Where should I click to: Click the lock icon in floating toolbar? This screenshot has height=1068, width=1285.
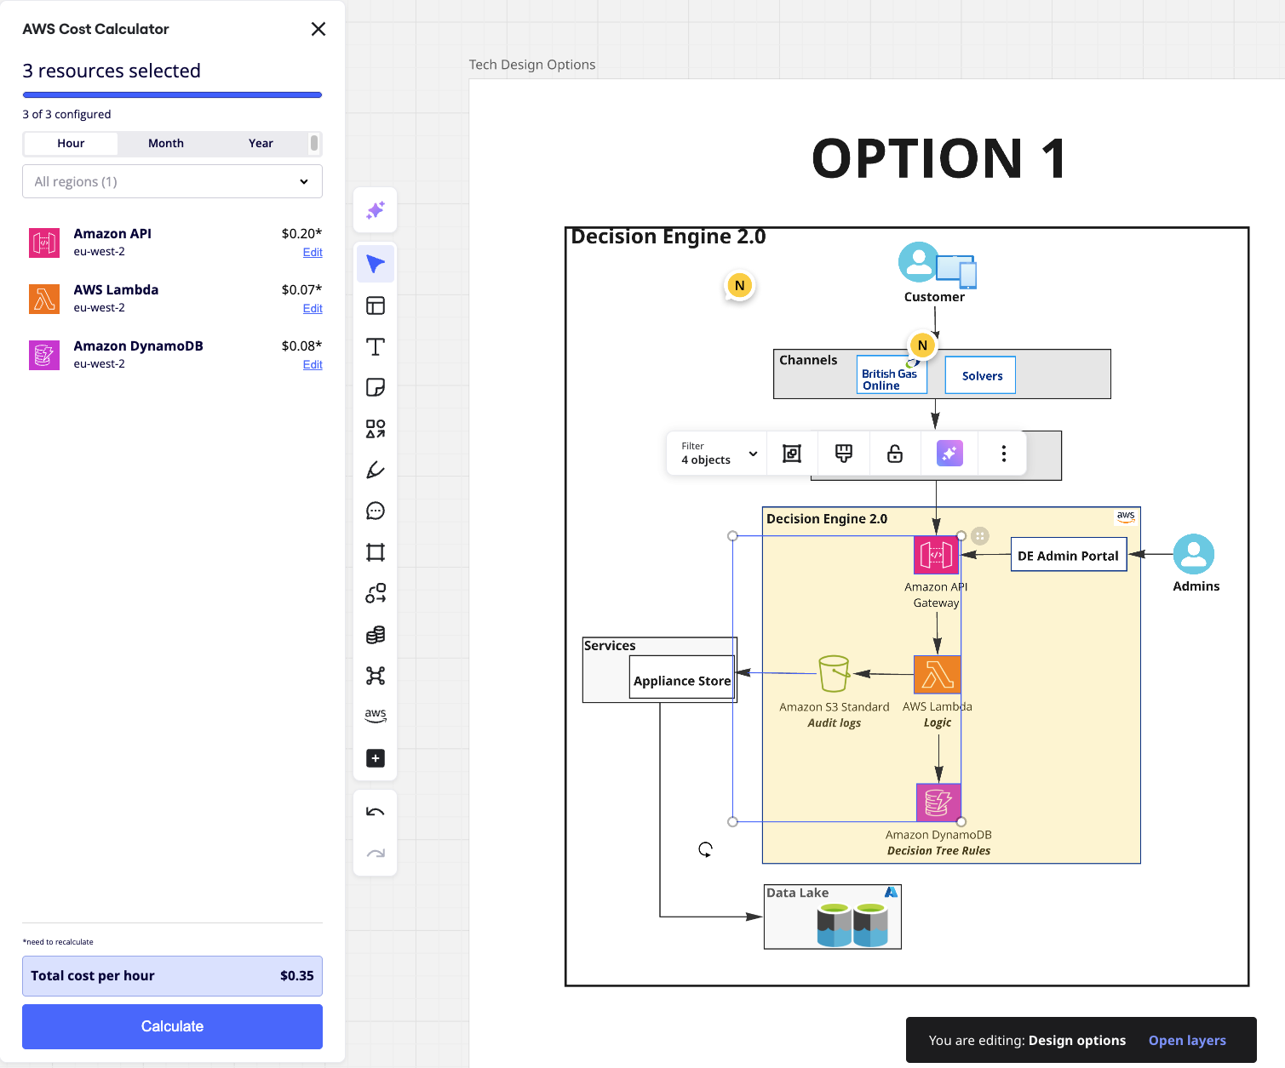894,454
